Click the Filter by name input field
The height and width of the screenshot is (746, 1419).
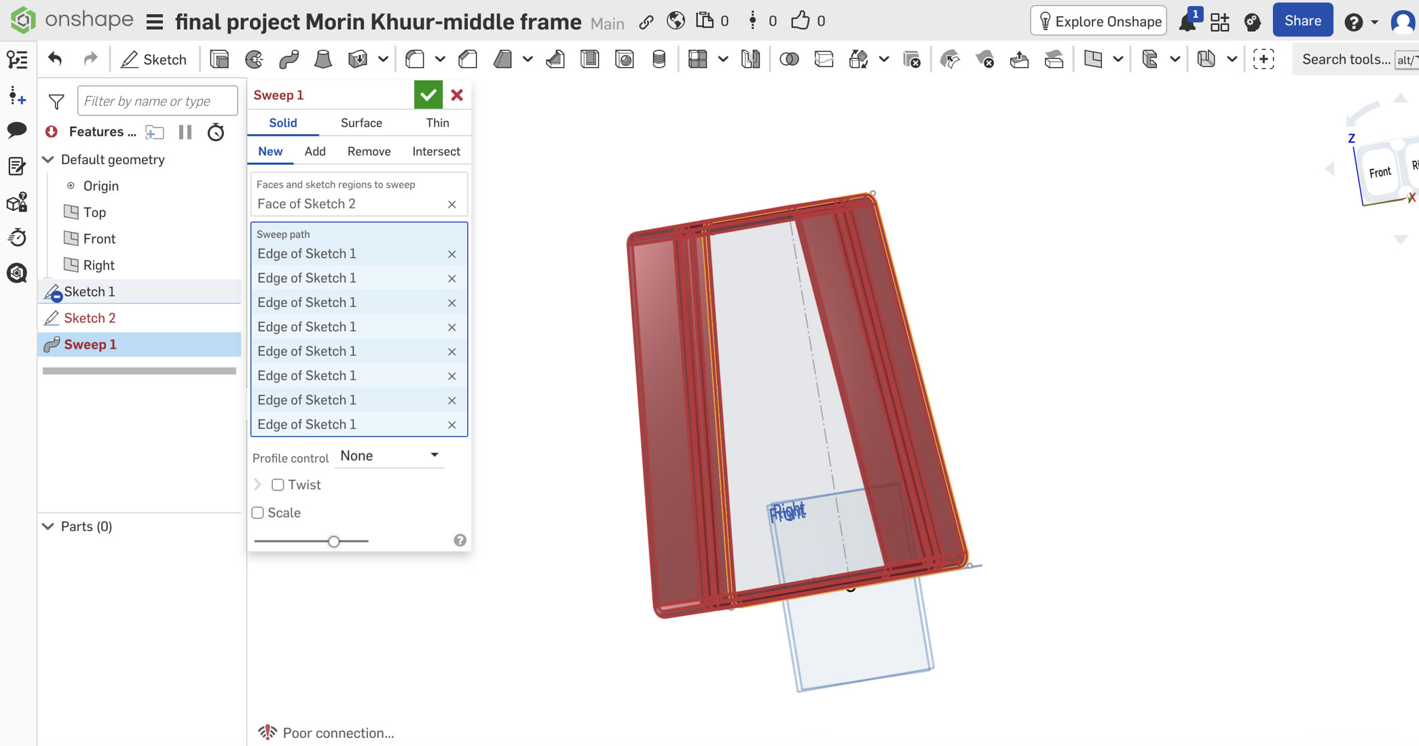pos(158,101)
